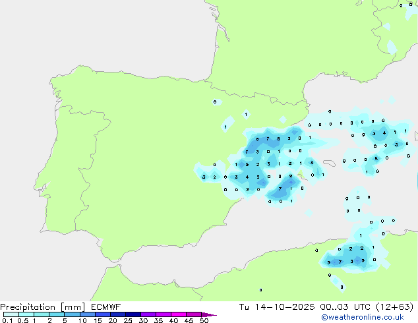The image size is (418, 323).
Task: Select the palest 0.1–0.5 mm legend swatch
Action: 11,314
